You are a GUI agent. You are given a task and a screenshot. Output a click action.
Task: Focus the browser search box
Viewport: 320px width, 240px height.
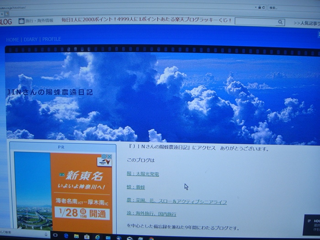294,8
